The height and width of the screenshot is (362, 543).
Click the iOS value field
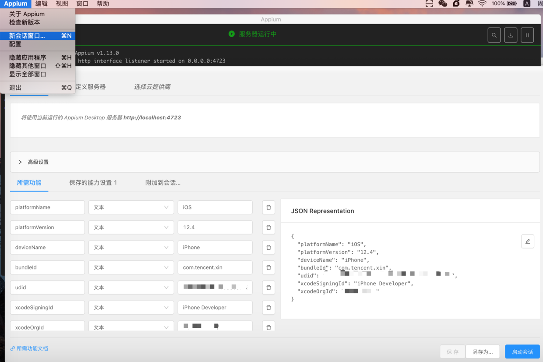tap(215, 207)
